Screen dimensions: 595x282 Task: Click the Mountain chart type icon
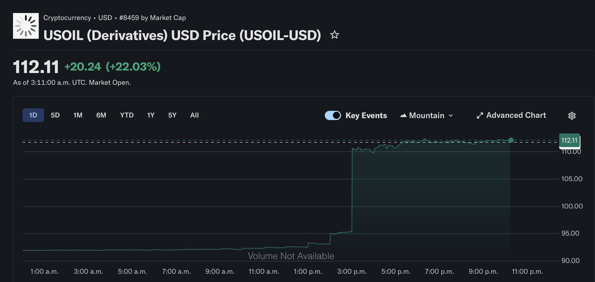click(x=403, y=116)
